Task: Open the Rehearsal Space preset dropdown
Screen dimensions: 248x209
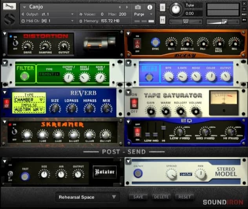Action: pyautogui.click(x=87, y=197)
